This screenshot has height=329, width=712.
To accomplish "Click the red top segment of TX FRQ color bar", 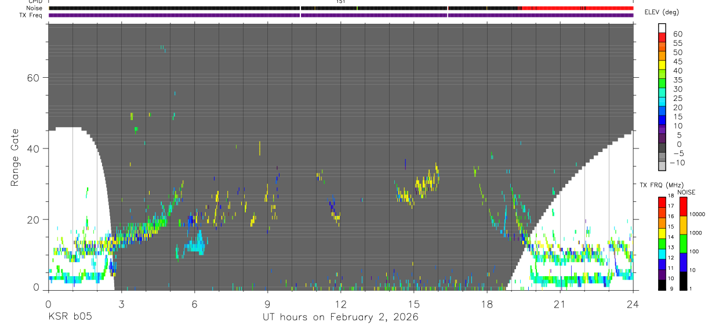I will pyautogui.click(x=662, y=202).
